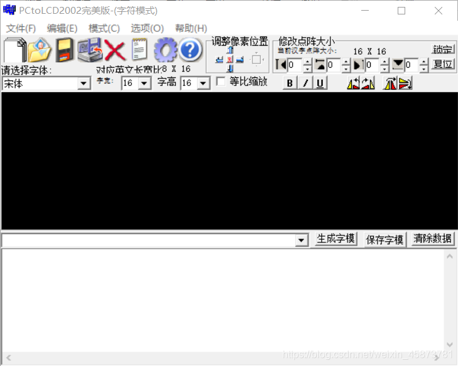Open the notepad text icon

tap(139, 50)
